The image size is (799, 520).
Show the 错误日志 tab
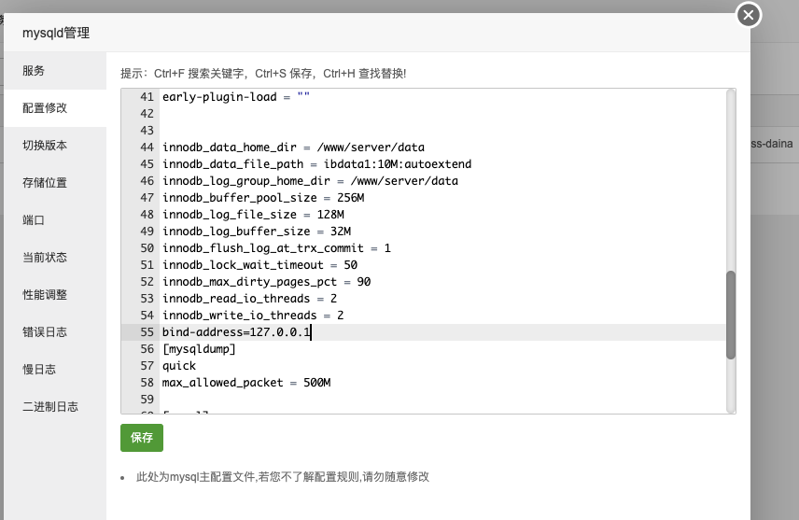pyautogui.click(x=55, y=331)
